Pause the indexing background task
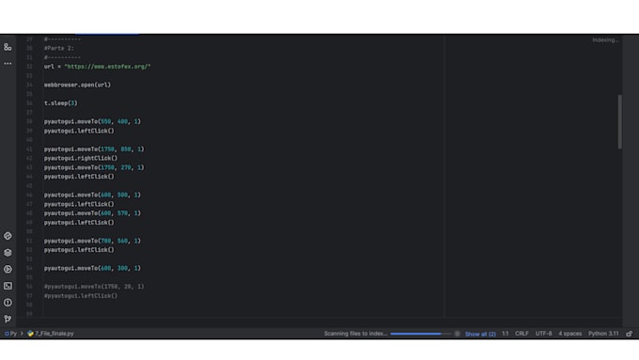This screenshot has width=639, height=360. click(457, 334)
